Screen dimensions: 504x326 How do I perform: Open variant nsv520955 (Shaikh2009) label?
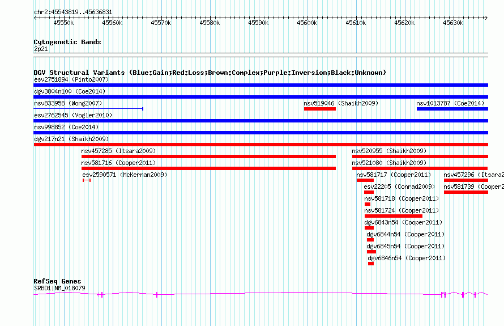click(x=389, y=151)
